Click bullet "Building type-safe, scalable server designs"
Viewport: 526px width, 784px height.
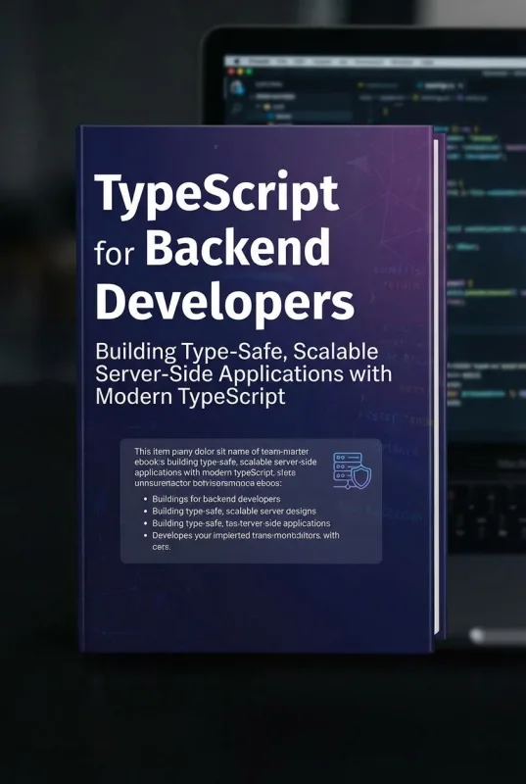coord(234,511)
